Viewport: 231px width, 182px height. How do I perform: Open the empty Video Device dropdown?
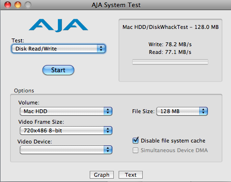[x=66, y=150]
